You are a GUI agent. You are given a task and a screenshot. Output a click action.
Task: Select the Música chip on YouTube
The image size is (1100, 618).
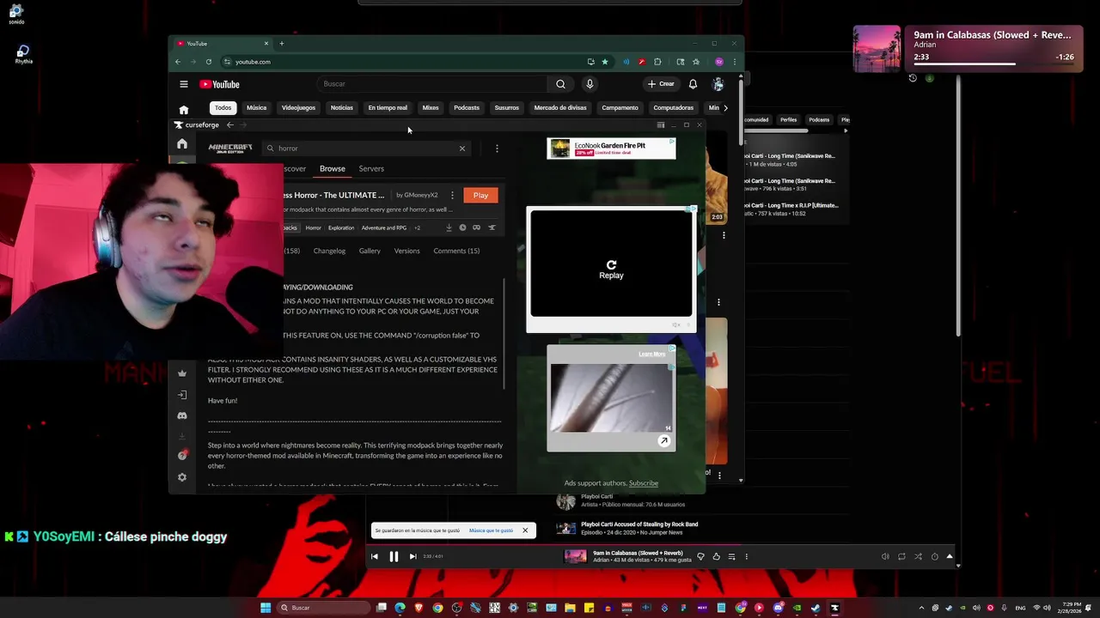256,108
